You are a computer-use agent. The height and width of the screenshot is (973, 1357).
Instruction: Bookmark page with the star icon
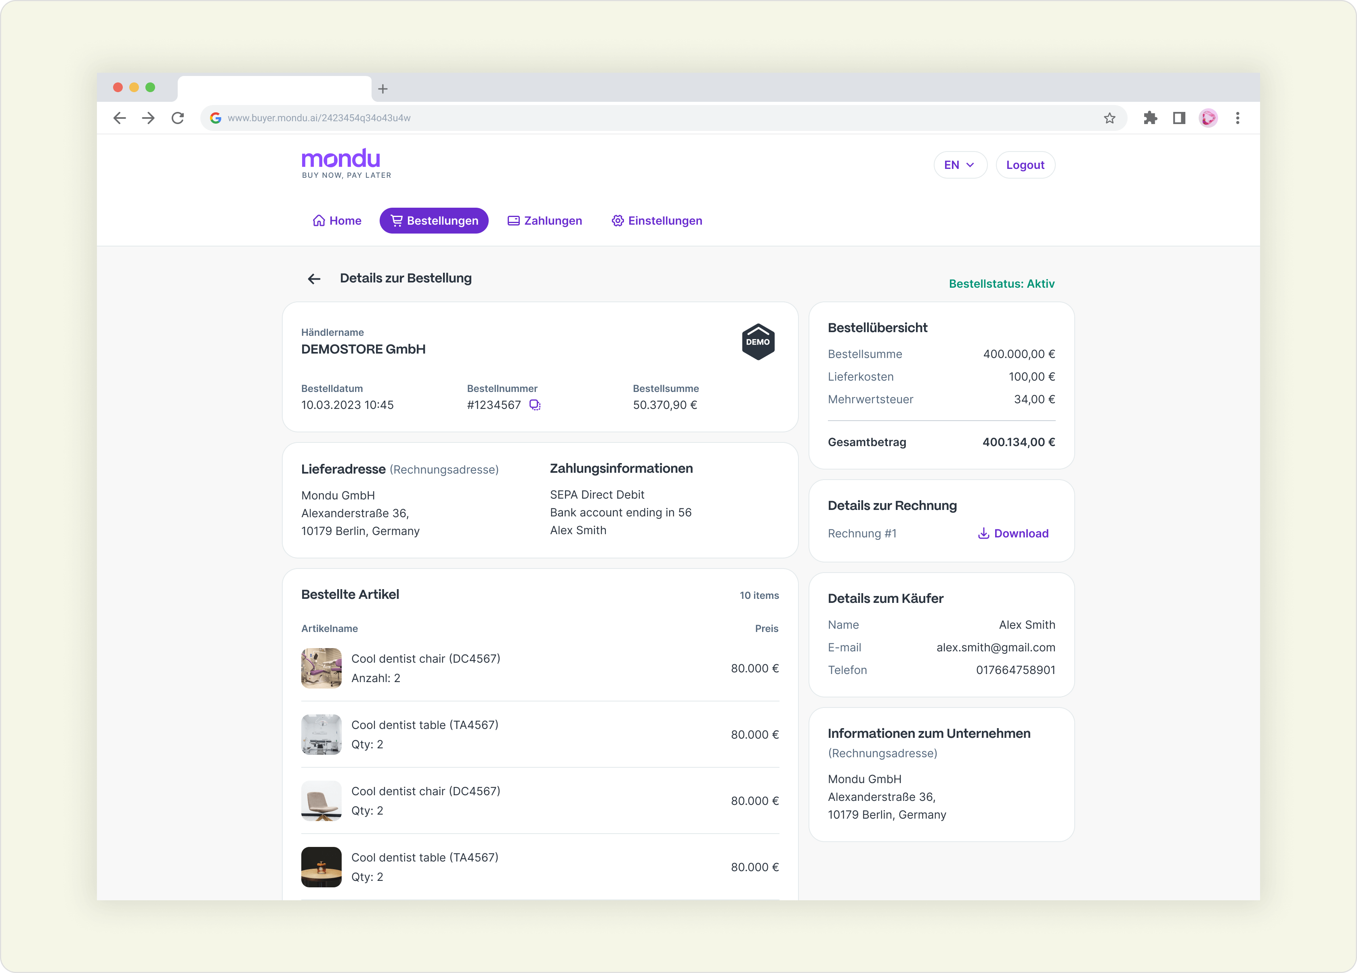1109,118
